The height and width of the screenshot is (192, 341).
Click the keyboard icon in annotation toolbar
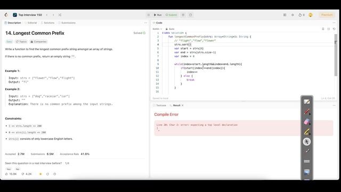tap(307, 161)
